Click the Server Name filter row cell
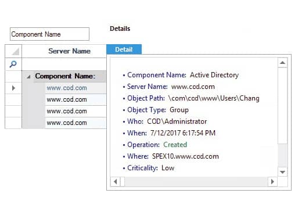 (64, 64)
